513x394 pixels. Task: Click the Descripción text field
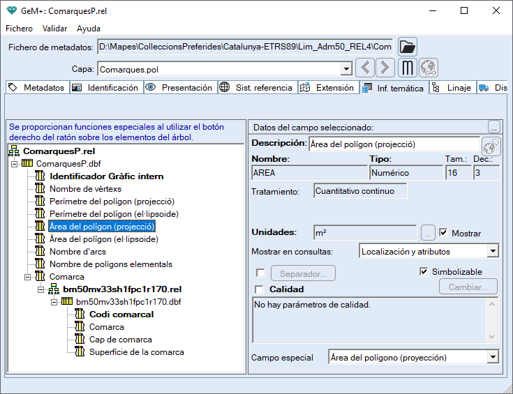point(393,144)
